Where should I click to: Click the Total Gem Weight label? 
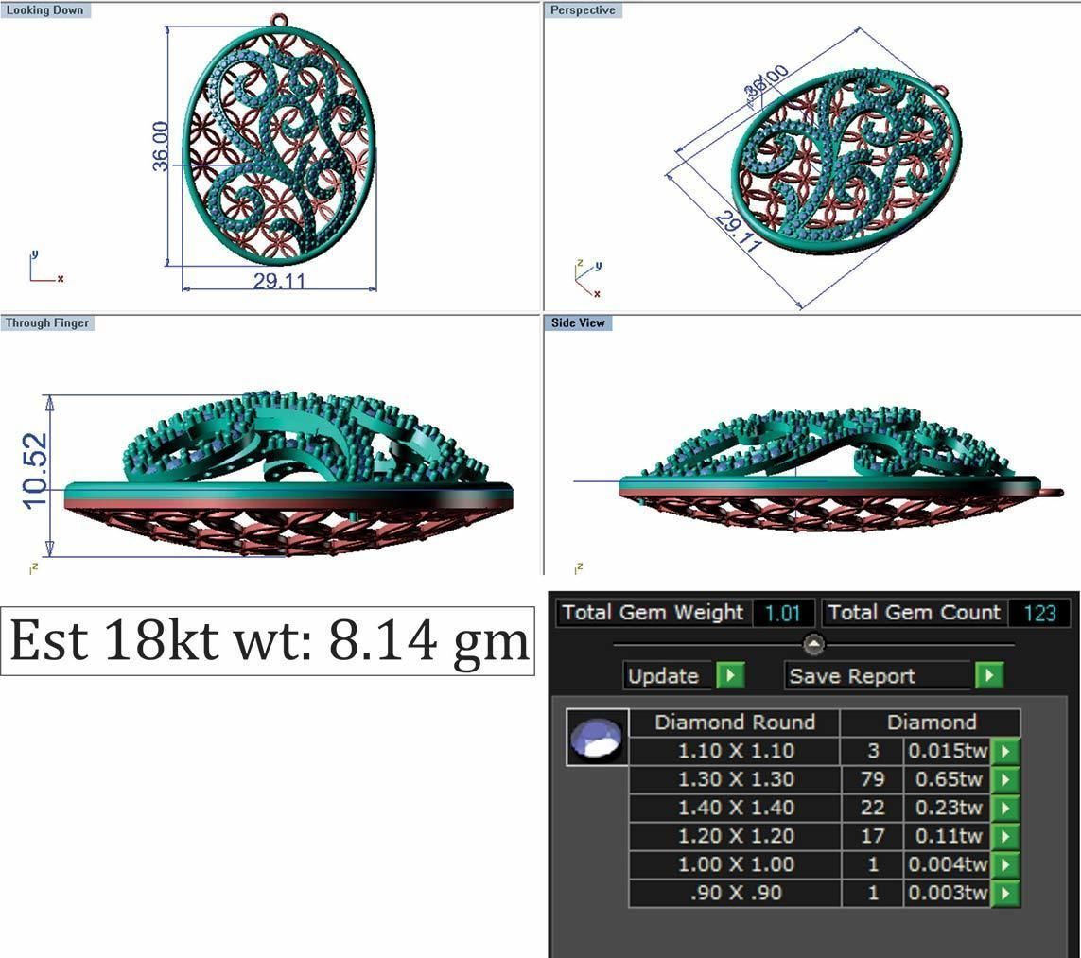[x=653, y=613]
